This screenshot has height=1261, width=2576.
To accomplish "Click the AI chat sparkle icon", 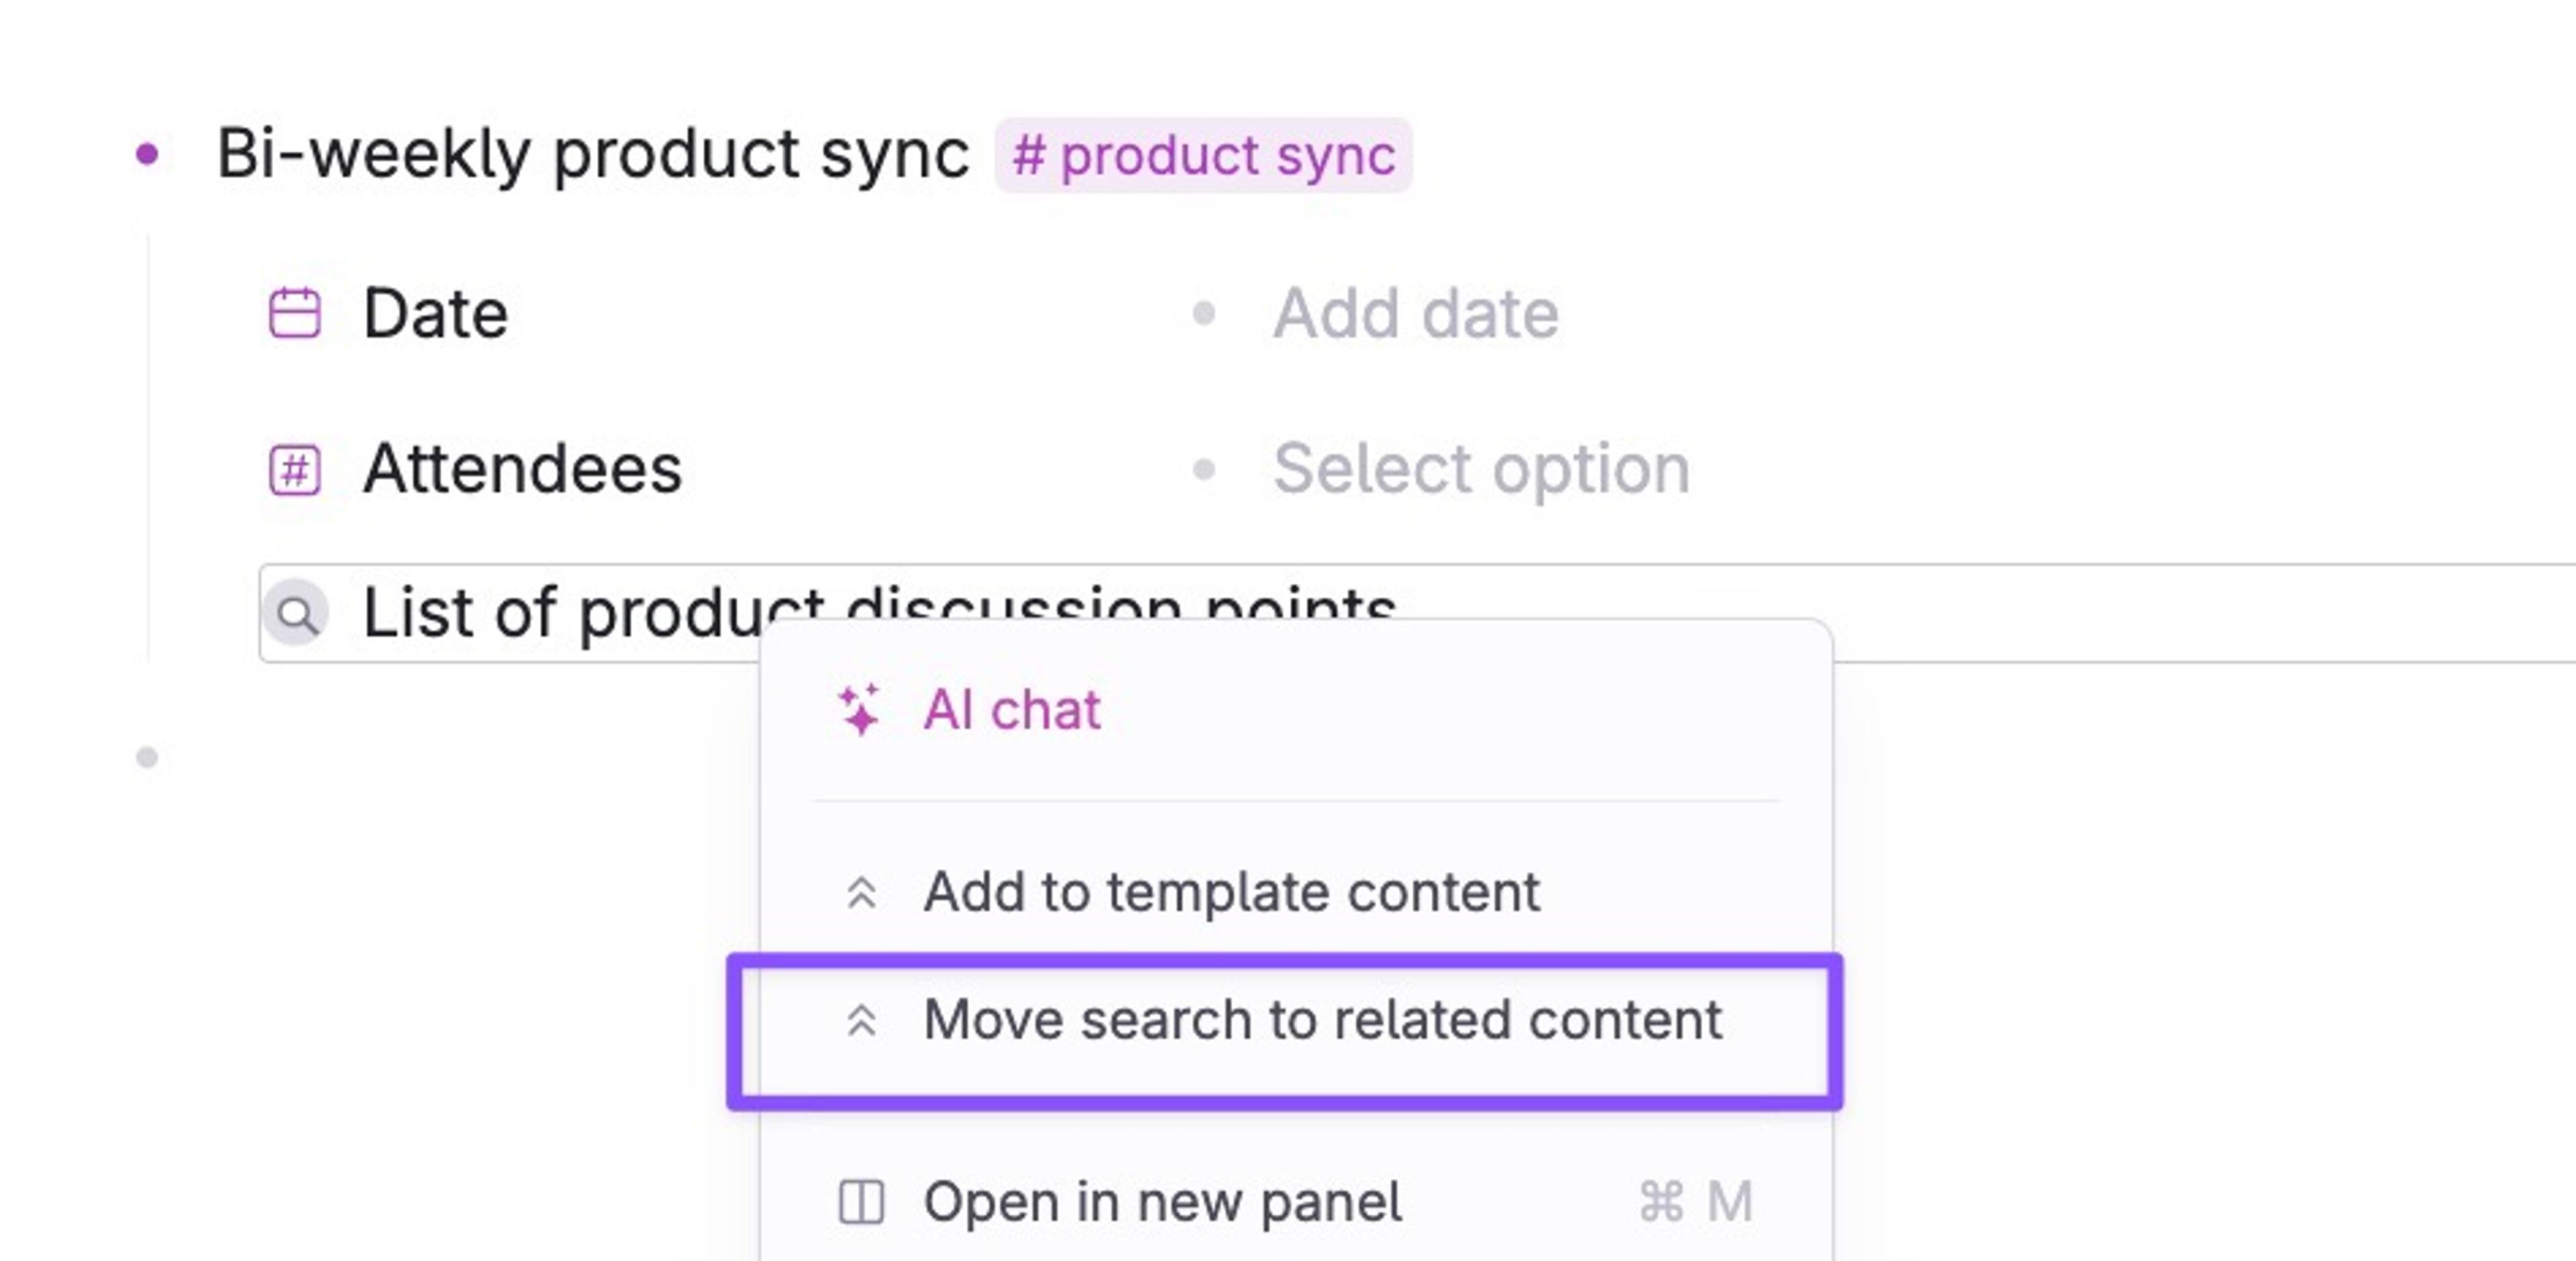I will tap(859, 709).
